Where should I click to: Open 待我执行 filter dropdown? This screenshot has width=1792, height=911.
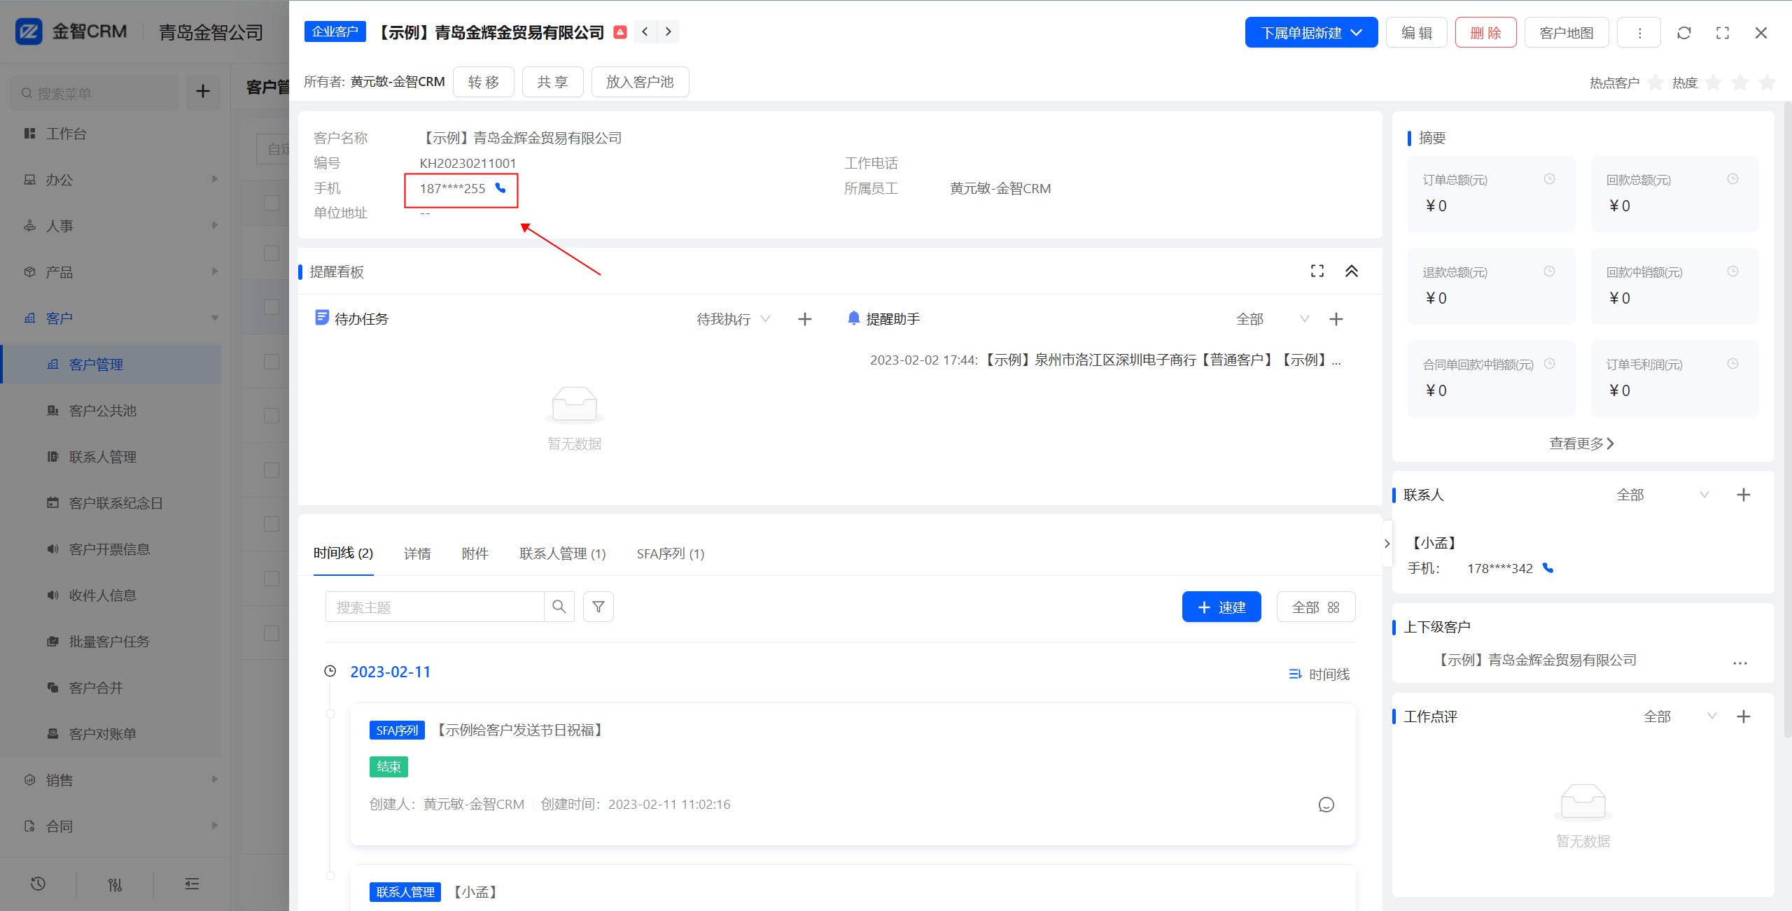coord(734,319)
